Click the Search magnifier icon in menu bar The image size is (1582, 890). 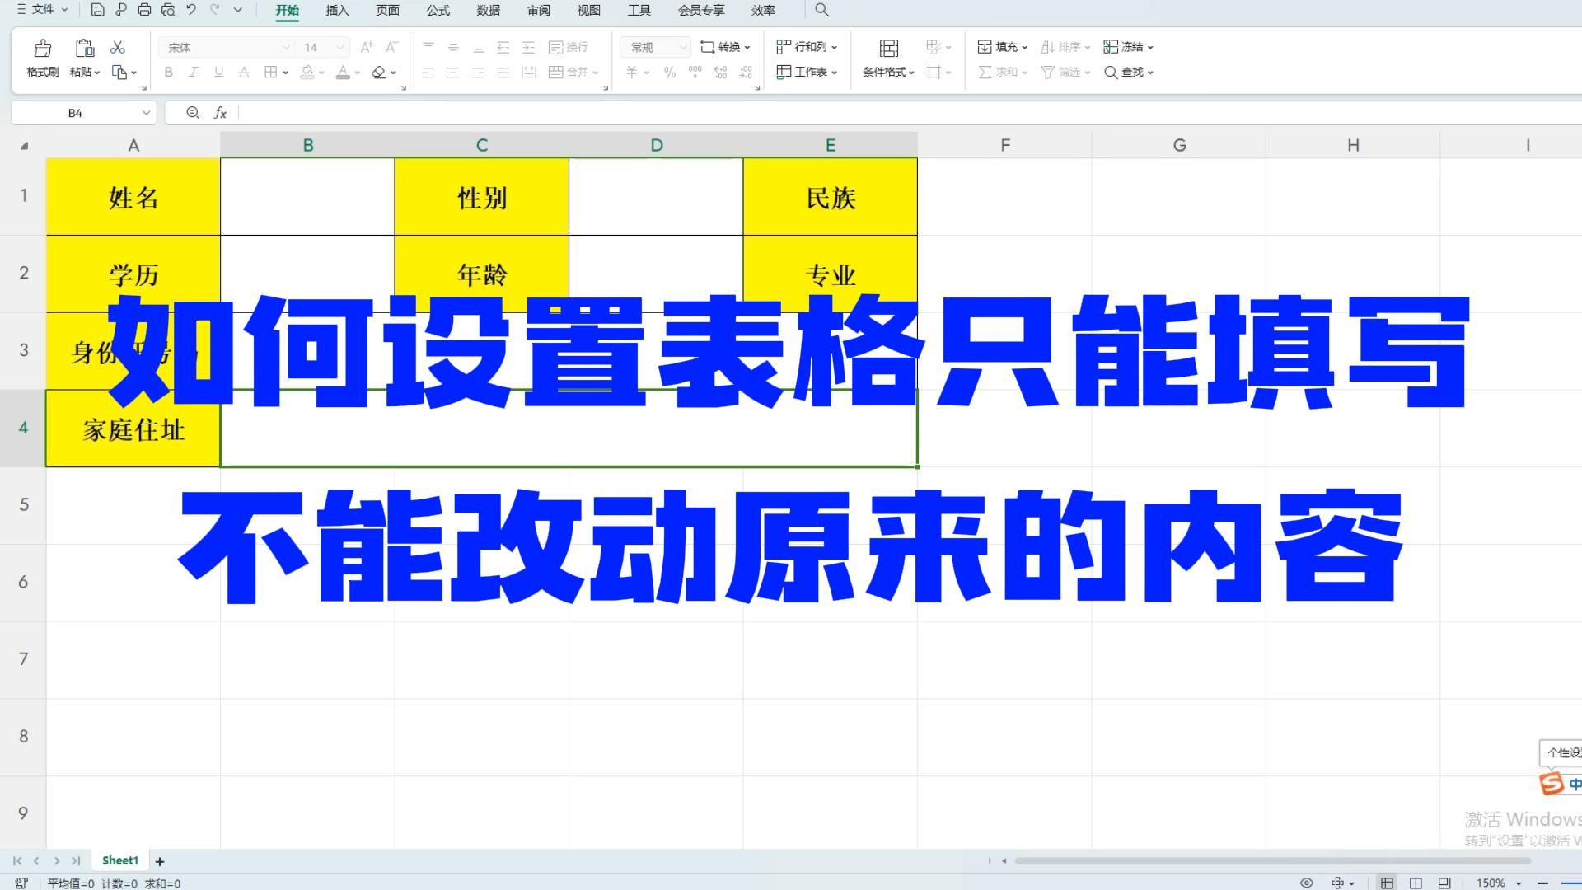point(821,10)
